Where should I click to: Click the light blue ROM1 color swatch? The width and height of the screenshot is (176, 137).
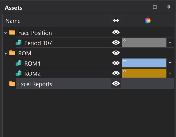click(x=144, y=63)
